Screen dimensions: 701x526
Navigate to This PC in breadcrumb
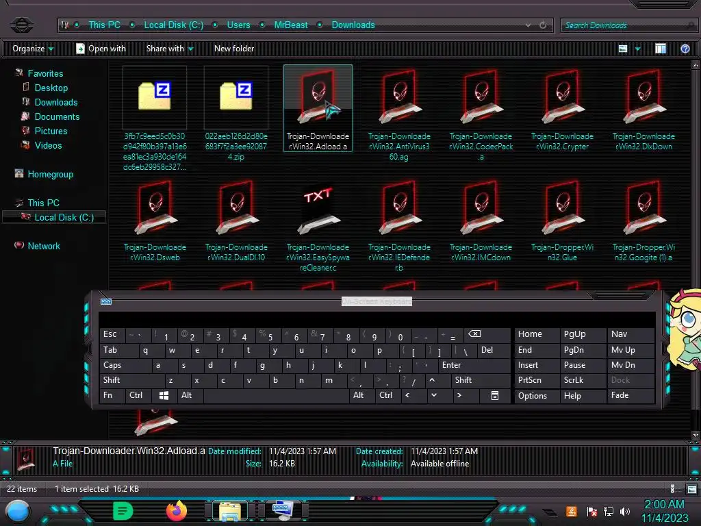pyautogui.click(x=104, y=25)
